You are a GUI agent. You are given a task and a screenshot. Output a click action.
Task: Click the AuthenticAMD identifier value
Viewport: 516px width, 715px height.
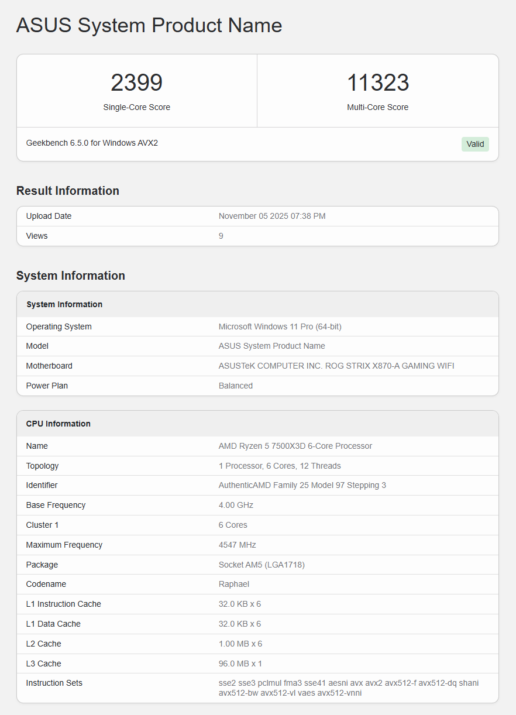pos(302,485)
